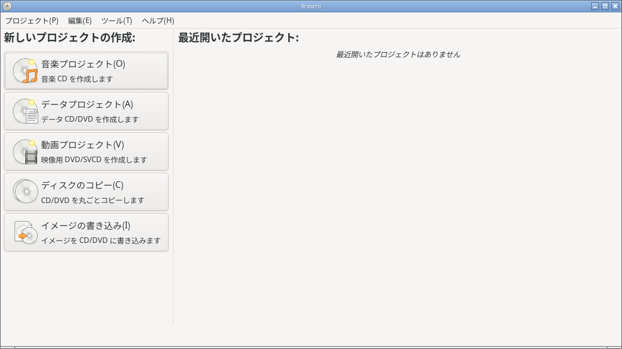Close the Brasero window
Image resolution: width=622 pixels, height=349 pixels.
(615, 6)
